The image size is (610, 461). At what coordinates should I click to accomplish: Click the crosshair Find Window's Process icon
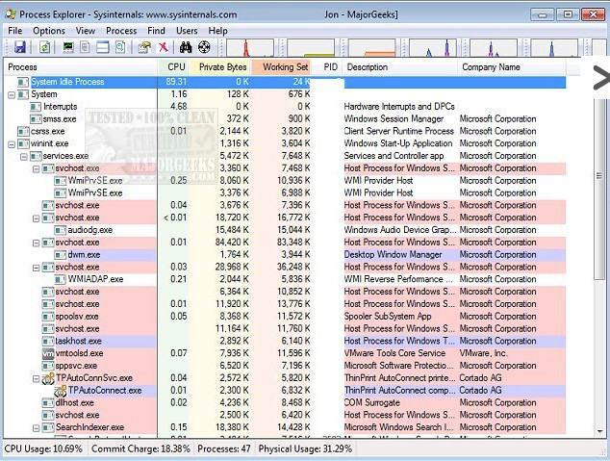[x=204, y=47]
